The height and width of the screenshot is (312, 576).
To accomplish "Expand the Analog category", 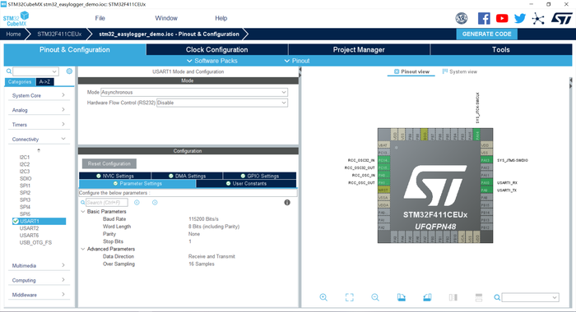I will tap(39, 110).
